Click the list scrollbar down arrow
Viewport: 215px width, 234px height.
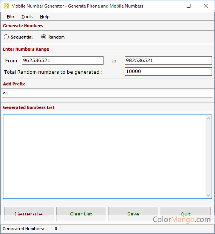click(x=209, y=195)
